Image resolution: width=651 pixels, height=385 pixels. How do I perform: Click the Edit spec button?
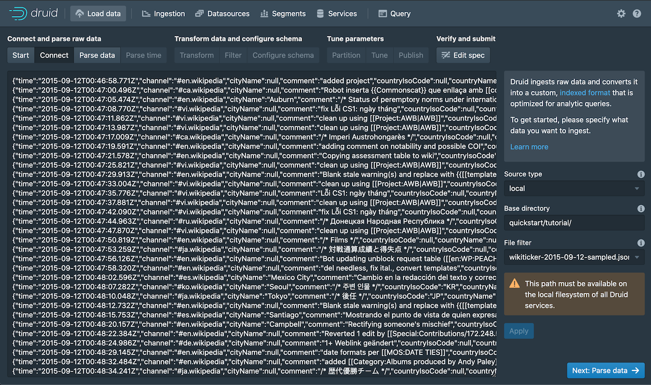463,55
